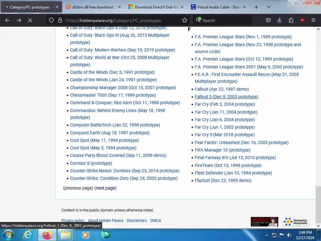321x241 pixels.
Task: Select the Category:PC prototypes tab
Action: 31,7
